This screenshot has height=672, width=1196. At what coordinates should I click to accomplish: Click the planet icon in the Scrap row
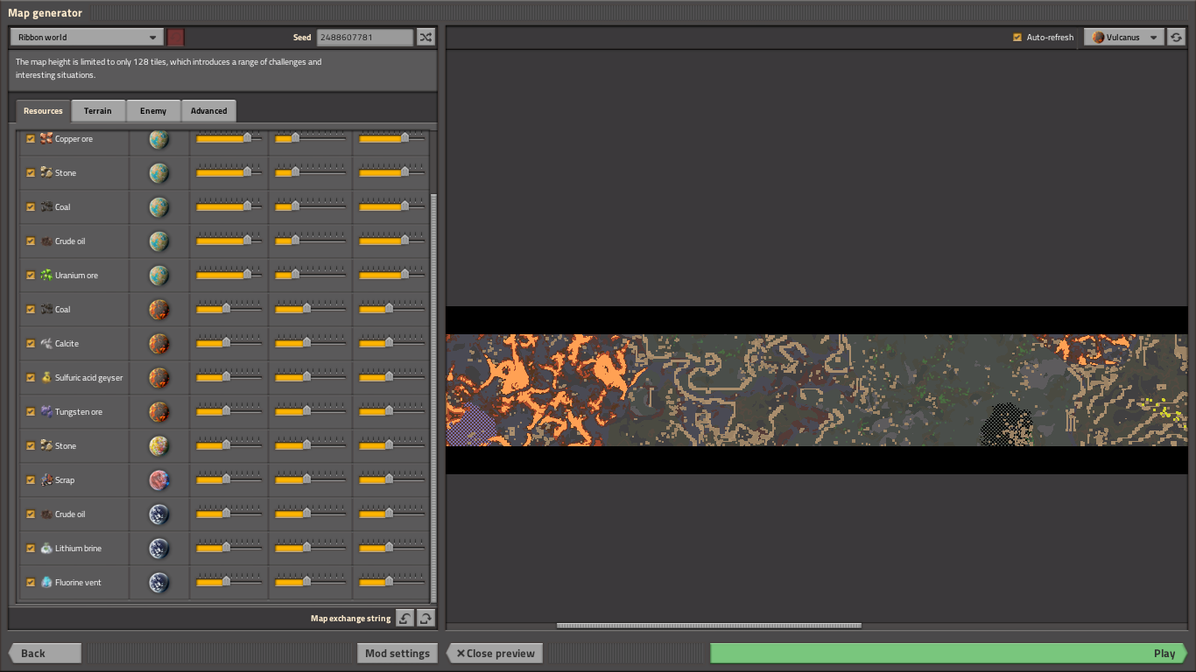pyautogui.click(x=158, y=480)
